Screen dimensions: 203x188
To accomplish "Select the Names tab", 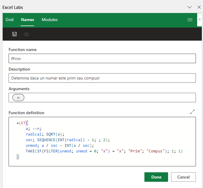I will click(x=28, y=20).
